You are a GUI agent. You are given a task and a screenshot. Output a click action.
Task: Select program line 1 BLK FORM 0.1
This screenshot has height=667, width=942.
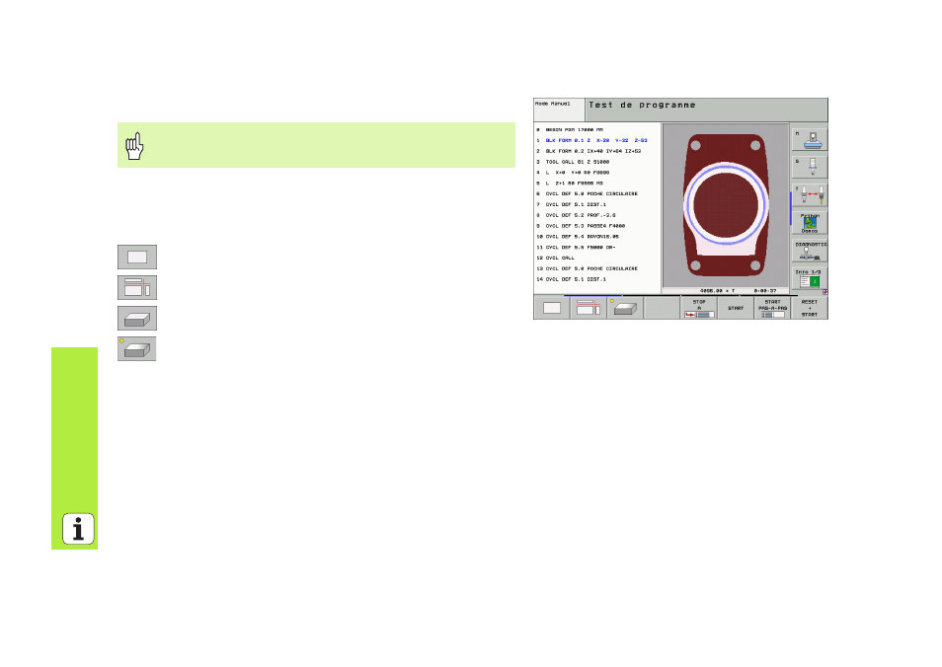coord(591,140)
